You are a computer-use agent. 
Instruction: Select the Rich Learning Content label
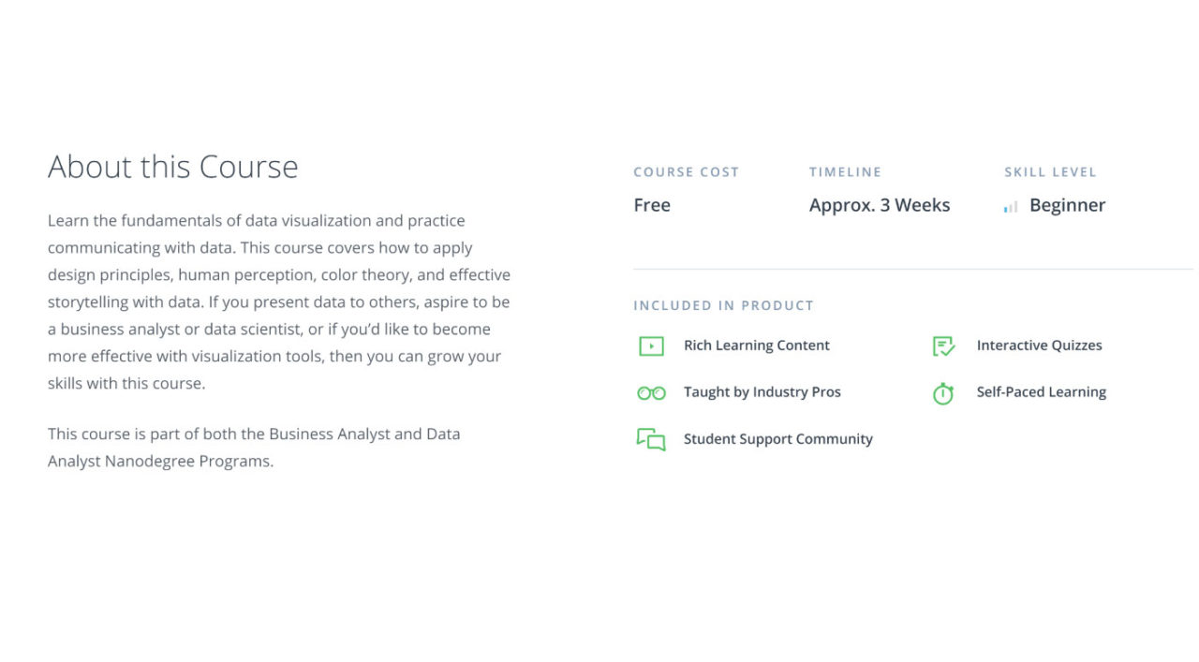(757, 346)
